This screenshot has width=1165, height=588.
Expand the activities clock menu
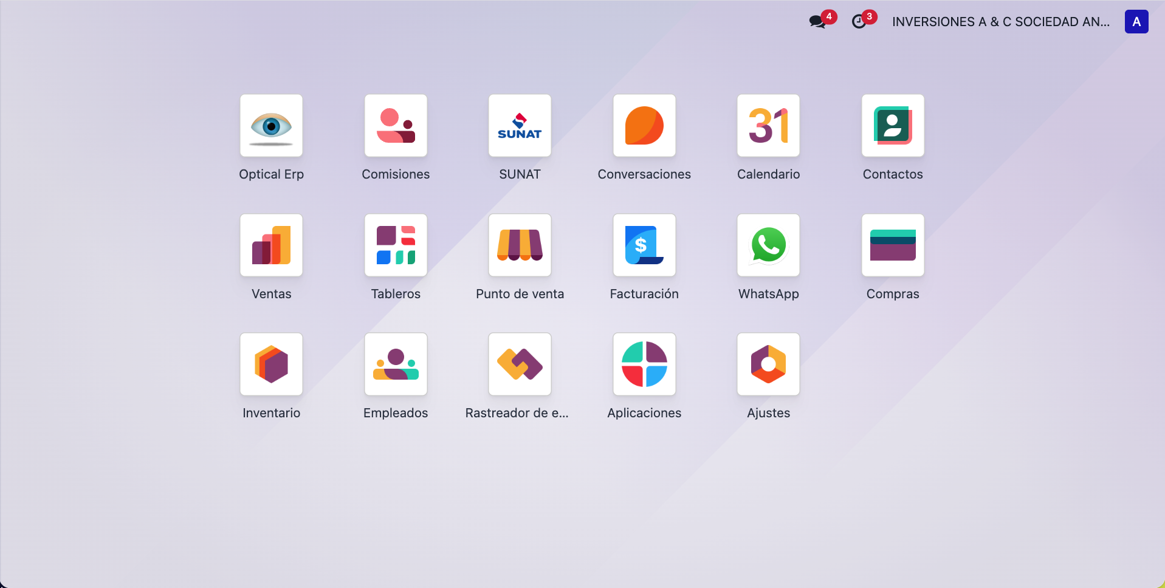click(x=859, y=22)
